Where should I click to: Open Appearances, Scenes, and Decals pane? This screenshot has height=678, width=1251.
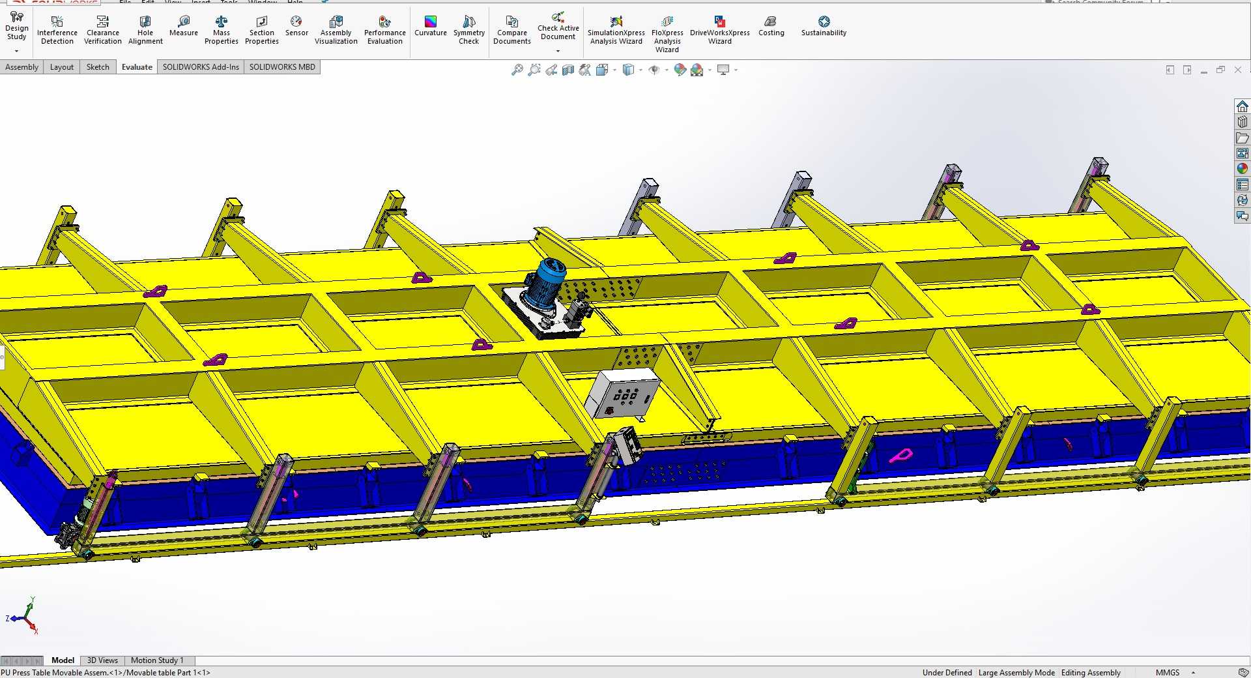click(x=1243, y=169)
